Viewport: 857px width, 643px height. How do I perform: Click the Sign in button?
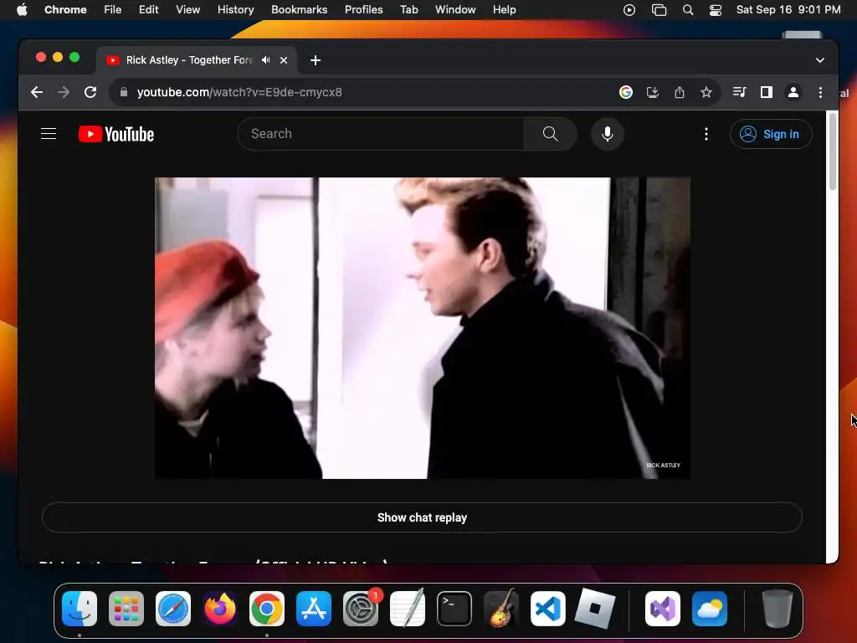tap(771, 134)
